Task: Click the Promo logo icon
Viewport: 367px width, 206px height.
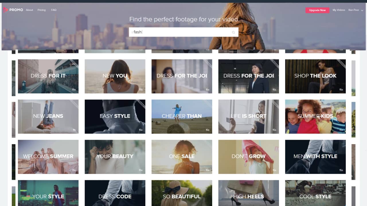Action: tap(5, 10)
